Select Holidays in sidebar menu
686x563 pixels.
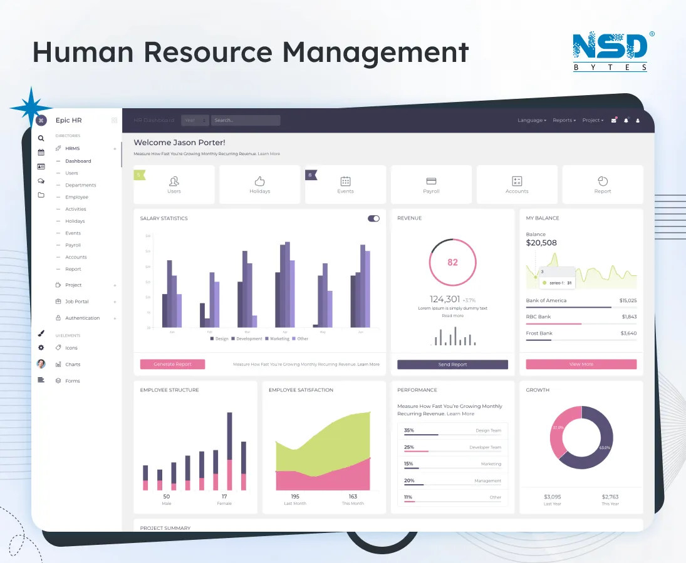75,221
